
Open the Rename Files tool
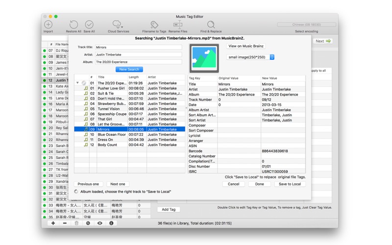[x=178, y=25]
